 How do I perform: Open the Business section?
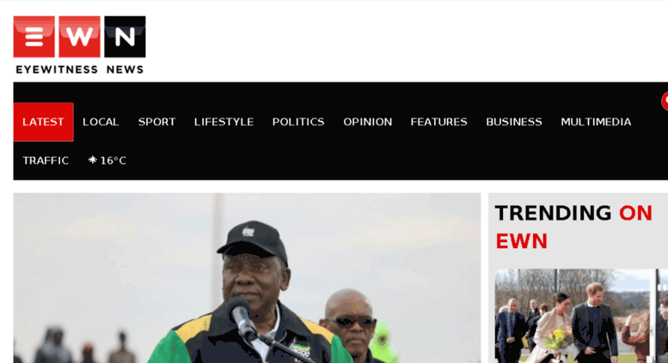[x=514, y=122]
